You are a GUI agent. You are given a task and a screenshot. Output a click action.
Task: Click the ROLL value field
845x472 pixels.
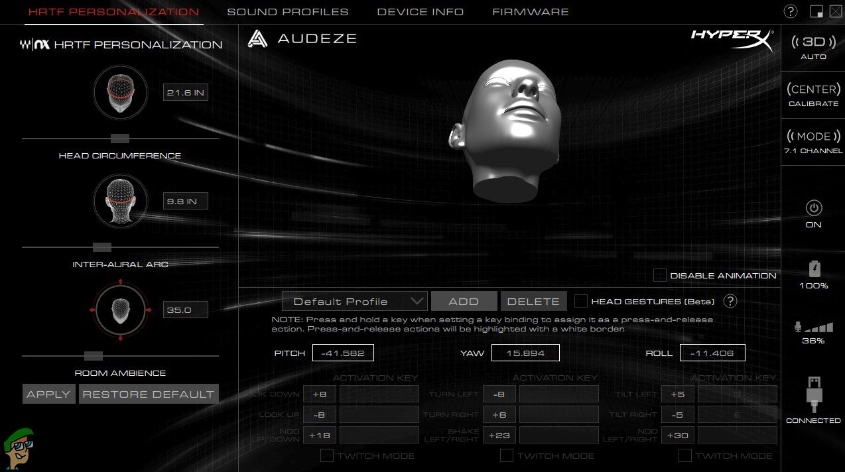coord(712,353)
